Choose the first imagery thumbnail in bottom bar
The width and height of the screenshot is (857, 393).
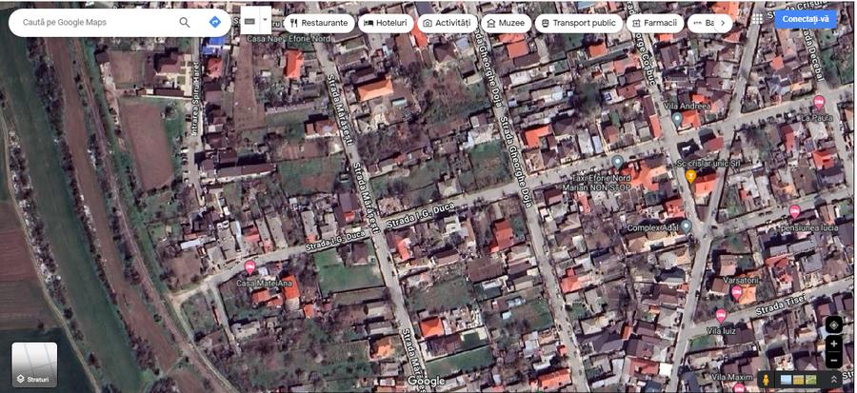pos(786,380)
